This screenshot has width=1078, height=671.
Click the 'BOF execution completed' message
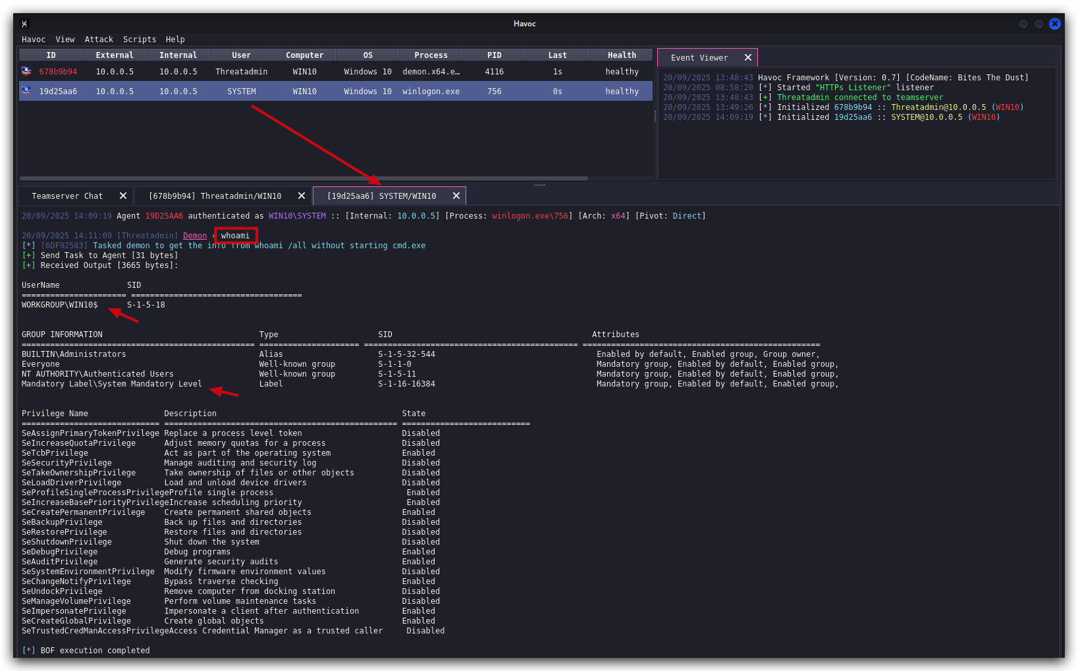point(95,651)
